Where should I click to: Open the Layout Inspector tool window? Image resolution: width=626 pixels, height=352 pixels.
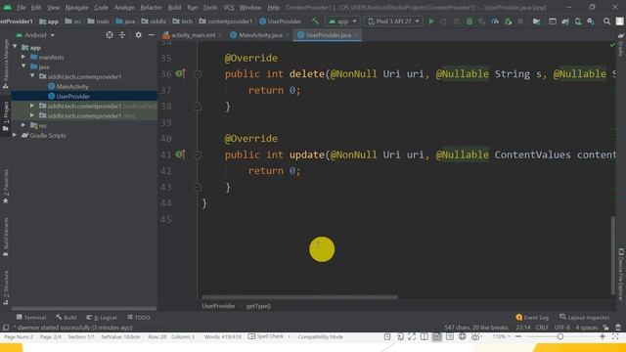coord(585,317)
